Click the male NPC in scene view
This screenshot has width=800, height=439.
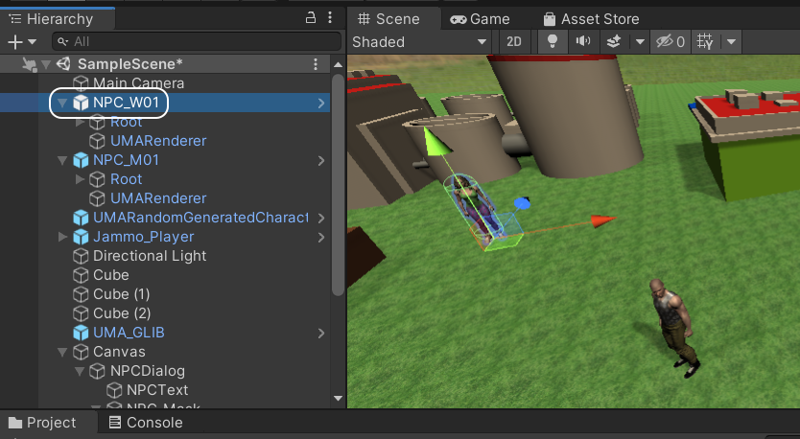click(x=674, y=328)
